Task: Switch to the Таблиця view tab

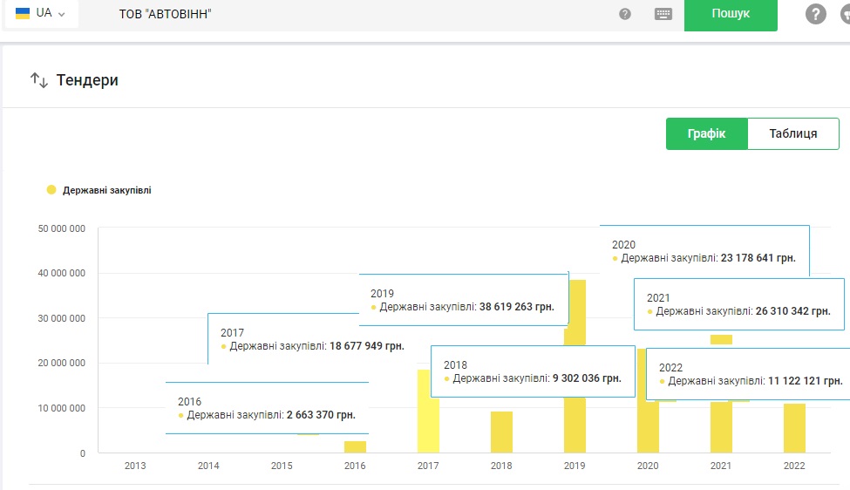Action: [792, 133]
